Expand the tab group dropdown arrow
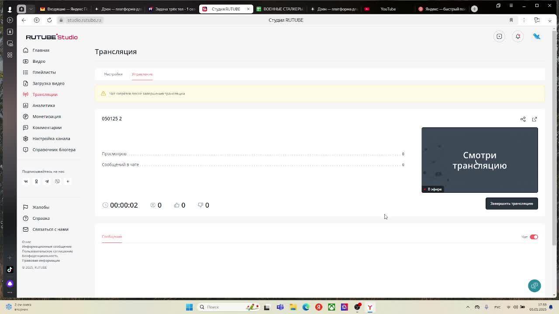The height and width of the screenshot is (314, 559). point(31,9)
